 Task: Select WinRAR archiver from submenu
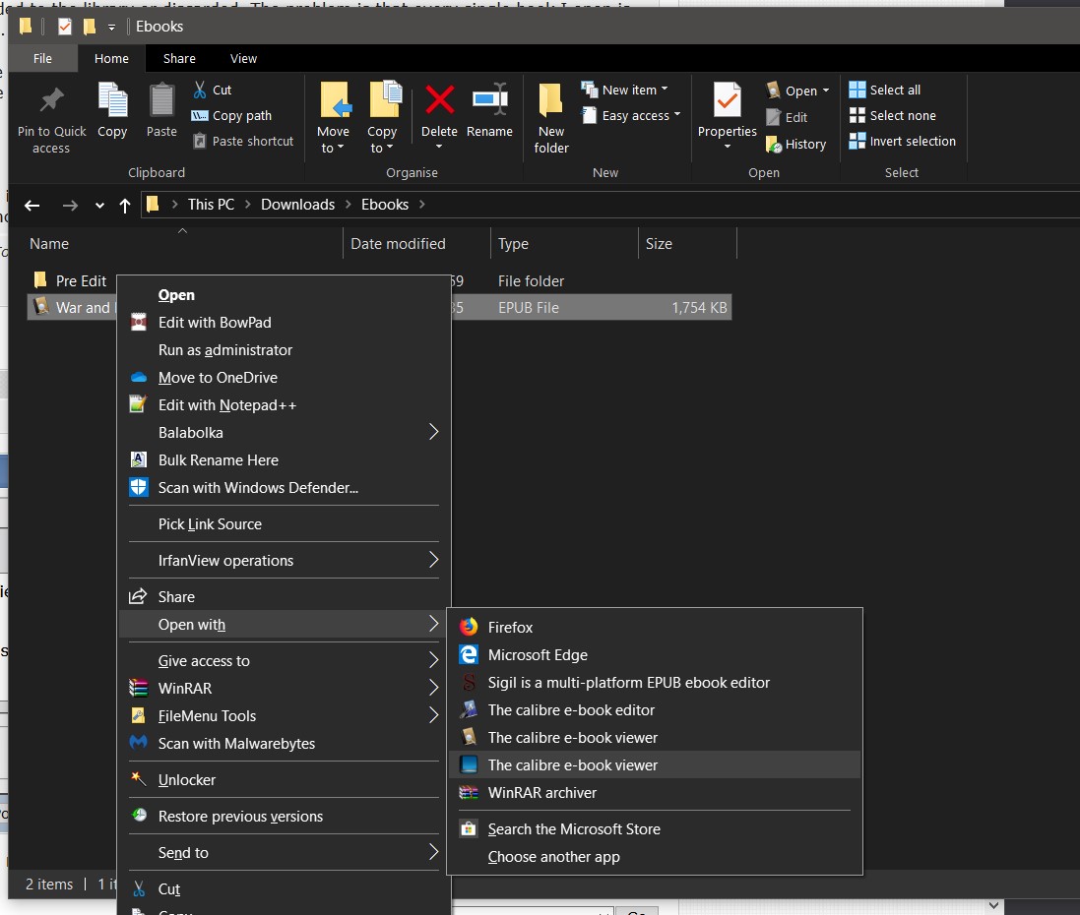click(x=541, y=792)
